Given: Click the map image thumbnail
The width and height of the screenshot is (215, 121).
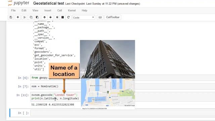Looking at the screenshot, I should point(108,92).
